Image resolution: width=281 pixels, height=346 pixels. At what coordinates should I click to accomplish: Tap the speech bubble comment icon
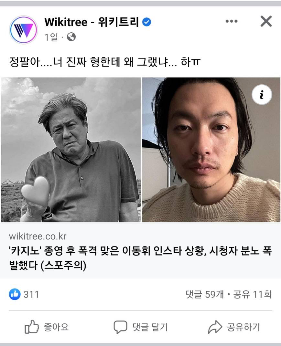pyautogui.click(x=120, y=327)
